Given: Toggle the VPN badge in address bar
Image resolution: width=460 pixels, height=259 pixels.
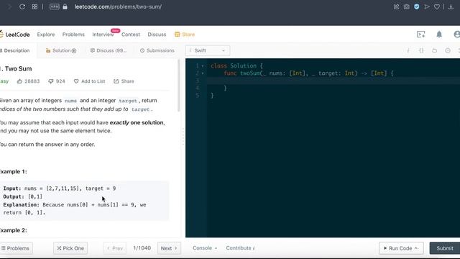Looking at the screenshot, I should tap(55, 6).
